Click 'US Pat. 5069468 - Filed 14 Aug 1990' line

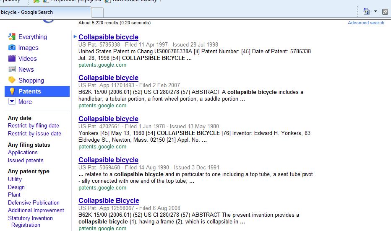click(x=149, y=167)
